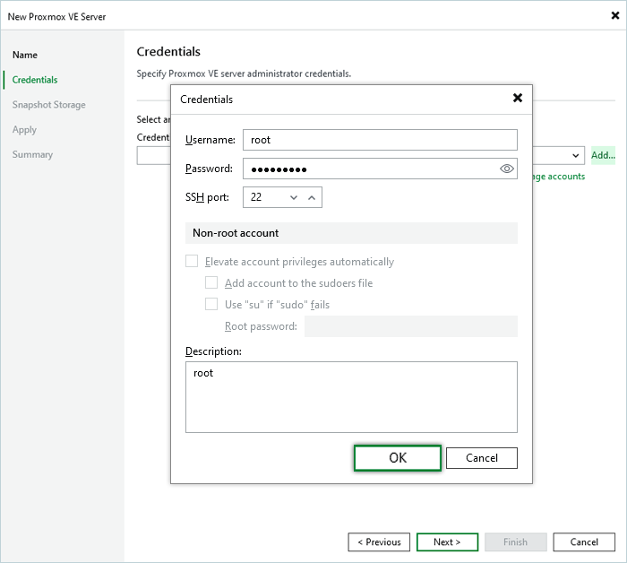Go back with < Previous button

(x=380, y=542)
